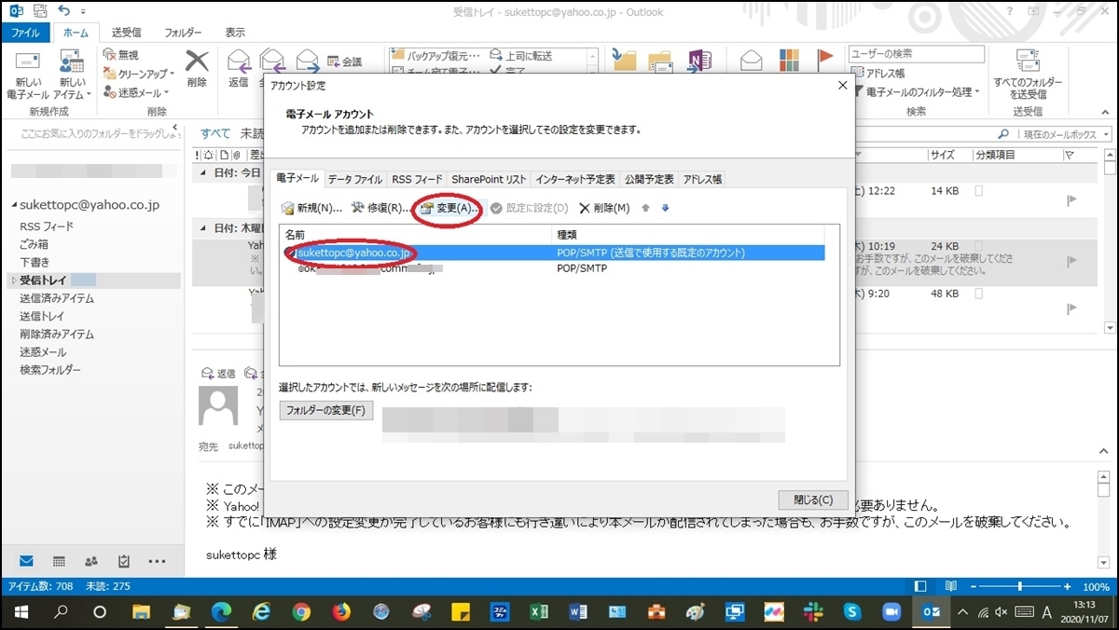Click the blue move-down arrow icon

pos(665,208)
